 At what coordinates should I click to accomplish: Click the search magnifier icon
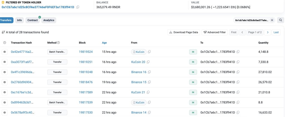[280, 20]
